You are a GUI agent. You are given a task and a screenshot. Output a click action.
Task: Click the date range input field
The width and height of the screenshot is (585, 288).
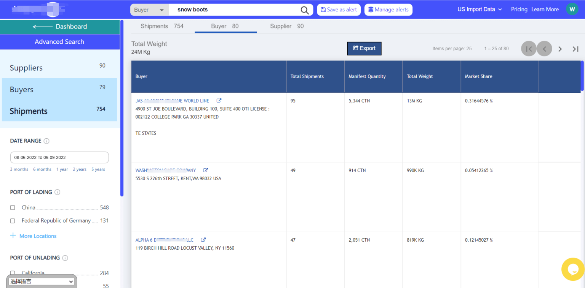click(x=59, y=157)
